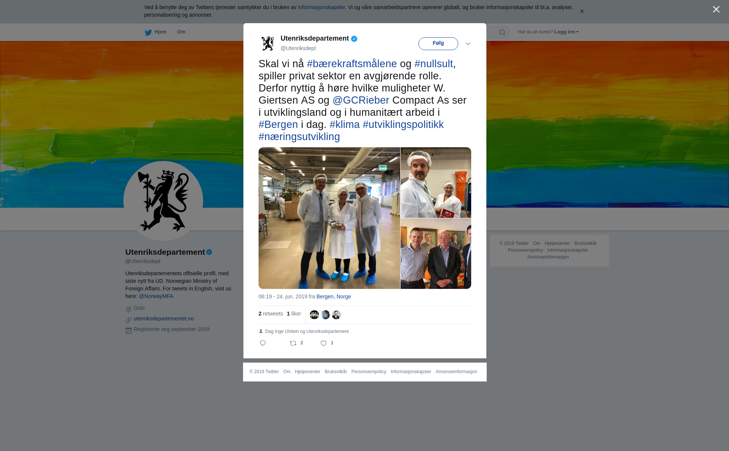Open the large factory photo thumbnail

(329, 218)
